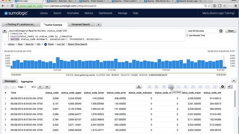Image resolution: width=239 pixels, height=134 pixels.
Task: Go to next results page arrow
Action: pyautogui.click(x=40, y=87)
